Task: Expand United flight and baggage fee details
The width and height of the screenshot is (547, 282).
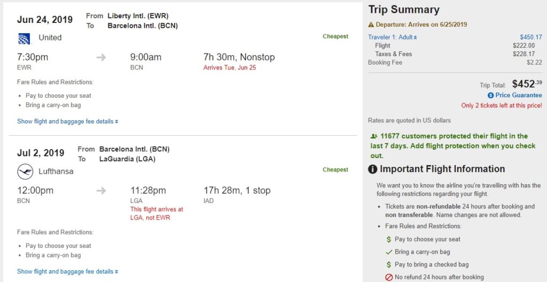Action: coord(67,121)
